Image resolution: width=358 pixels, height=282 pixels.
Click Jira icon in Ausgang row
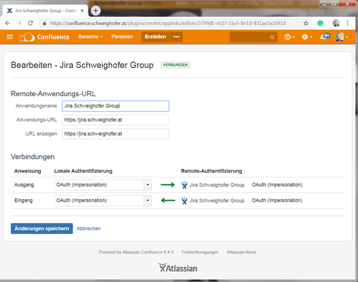point(184,185)
